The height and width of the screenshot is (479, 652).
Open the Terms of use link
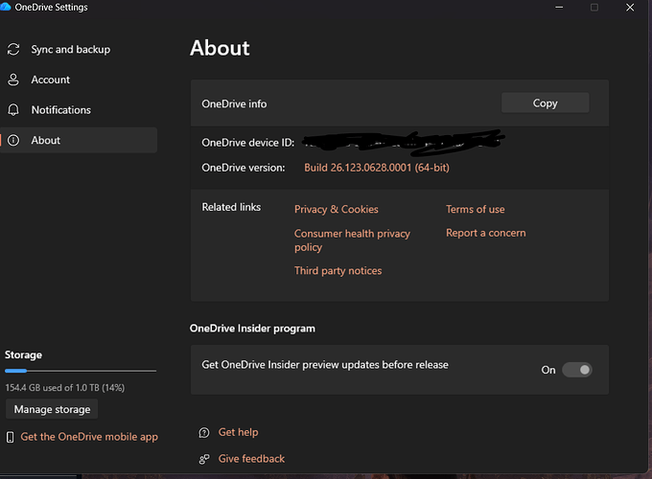coord(476,210)
